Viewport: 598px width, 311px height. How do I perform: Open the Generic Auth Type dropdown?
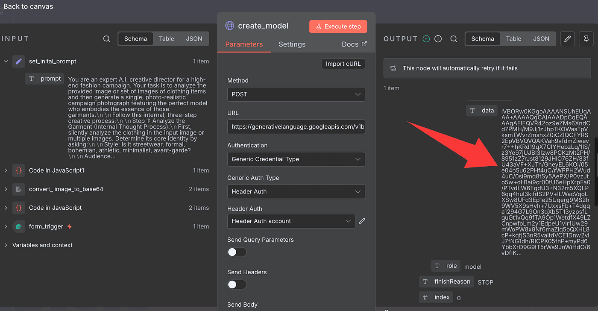296,192
